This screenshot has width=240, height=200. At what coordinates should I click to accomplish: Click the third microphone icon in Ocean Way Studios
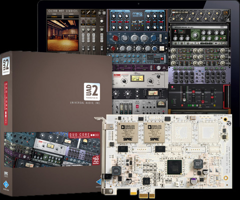[94, 12]
